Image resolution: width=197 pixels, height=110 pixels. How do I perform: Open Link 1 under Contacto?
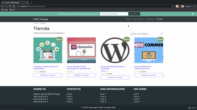[x=69, y=94]
